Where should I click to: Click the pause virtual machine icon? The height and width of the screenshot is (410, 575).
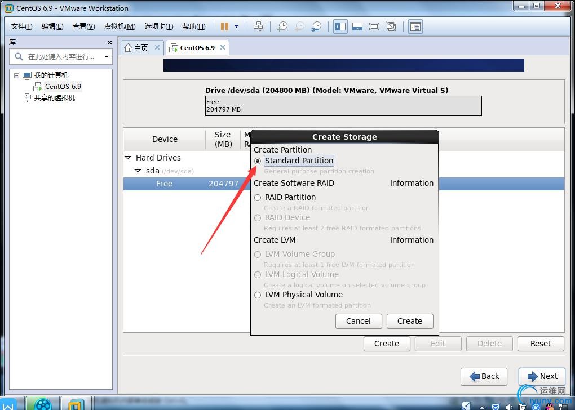224,26
